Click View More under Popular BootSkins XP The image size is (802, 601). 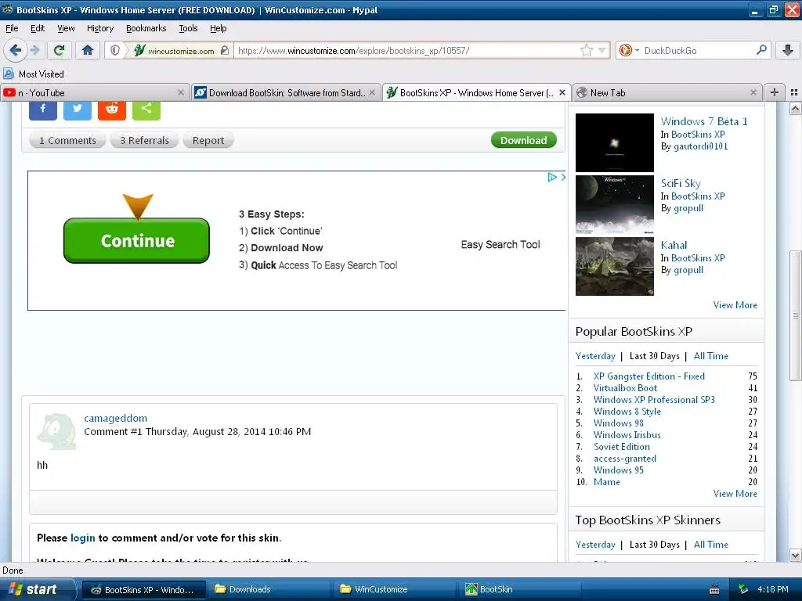(735, 494)
